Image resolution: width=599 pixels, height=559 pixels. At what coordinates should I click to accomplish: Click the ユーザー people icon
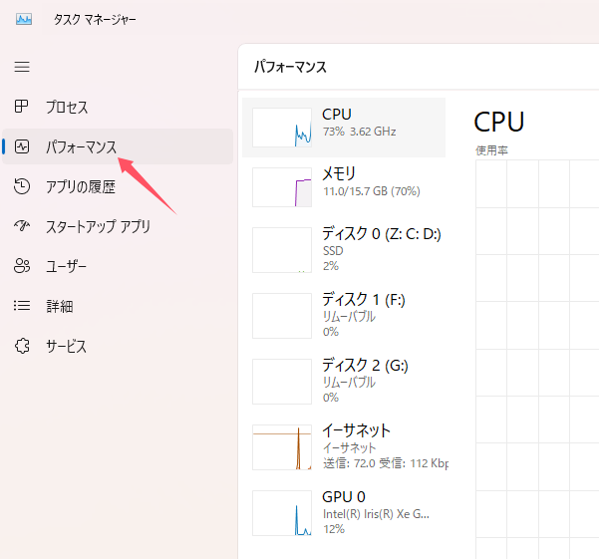click(22, 266)
